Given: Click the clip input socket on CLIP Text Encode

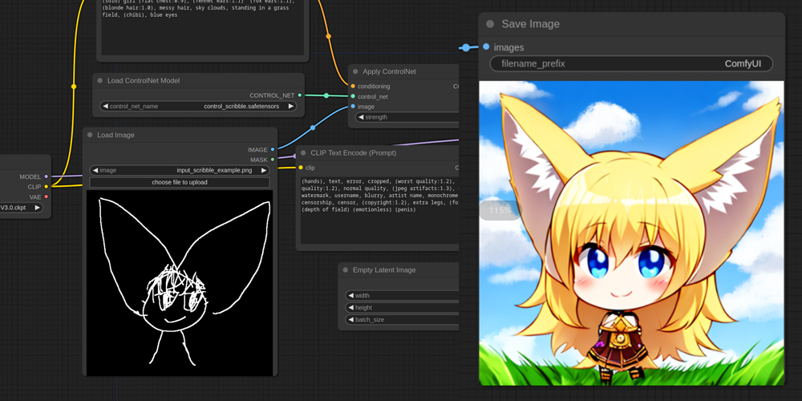Looking at the screenshot, I should pyautogui.click(x=301, y=168).
